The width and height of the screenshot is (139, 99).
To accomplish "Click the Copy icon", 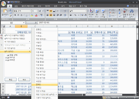I will (10, 13).
